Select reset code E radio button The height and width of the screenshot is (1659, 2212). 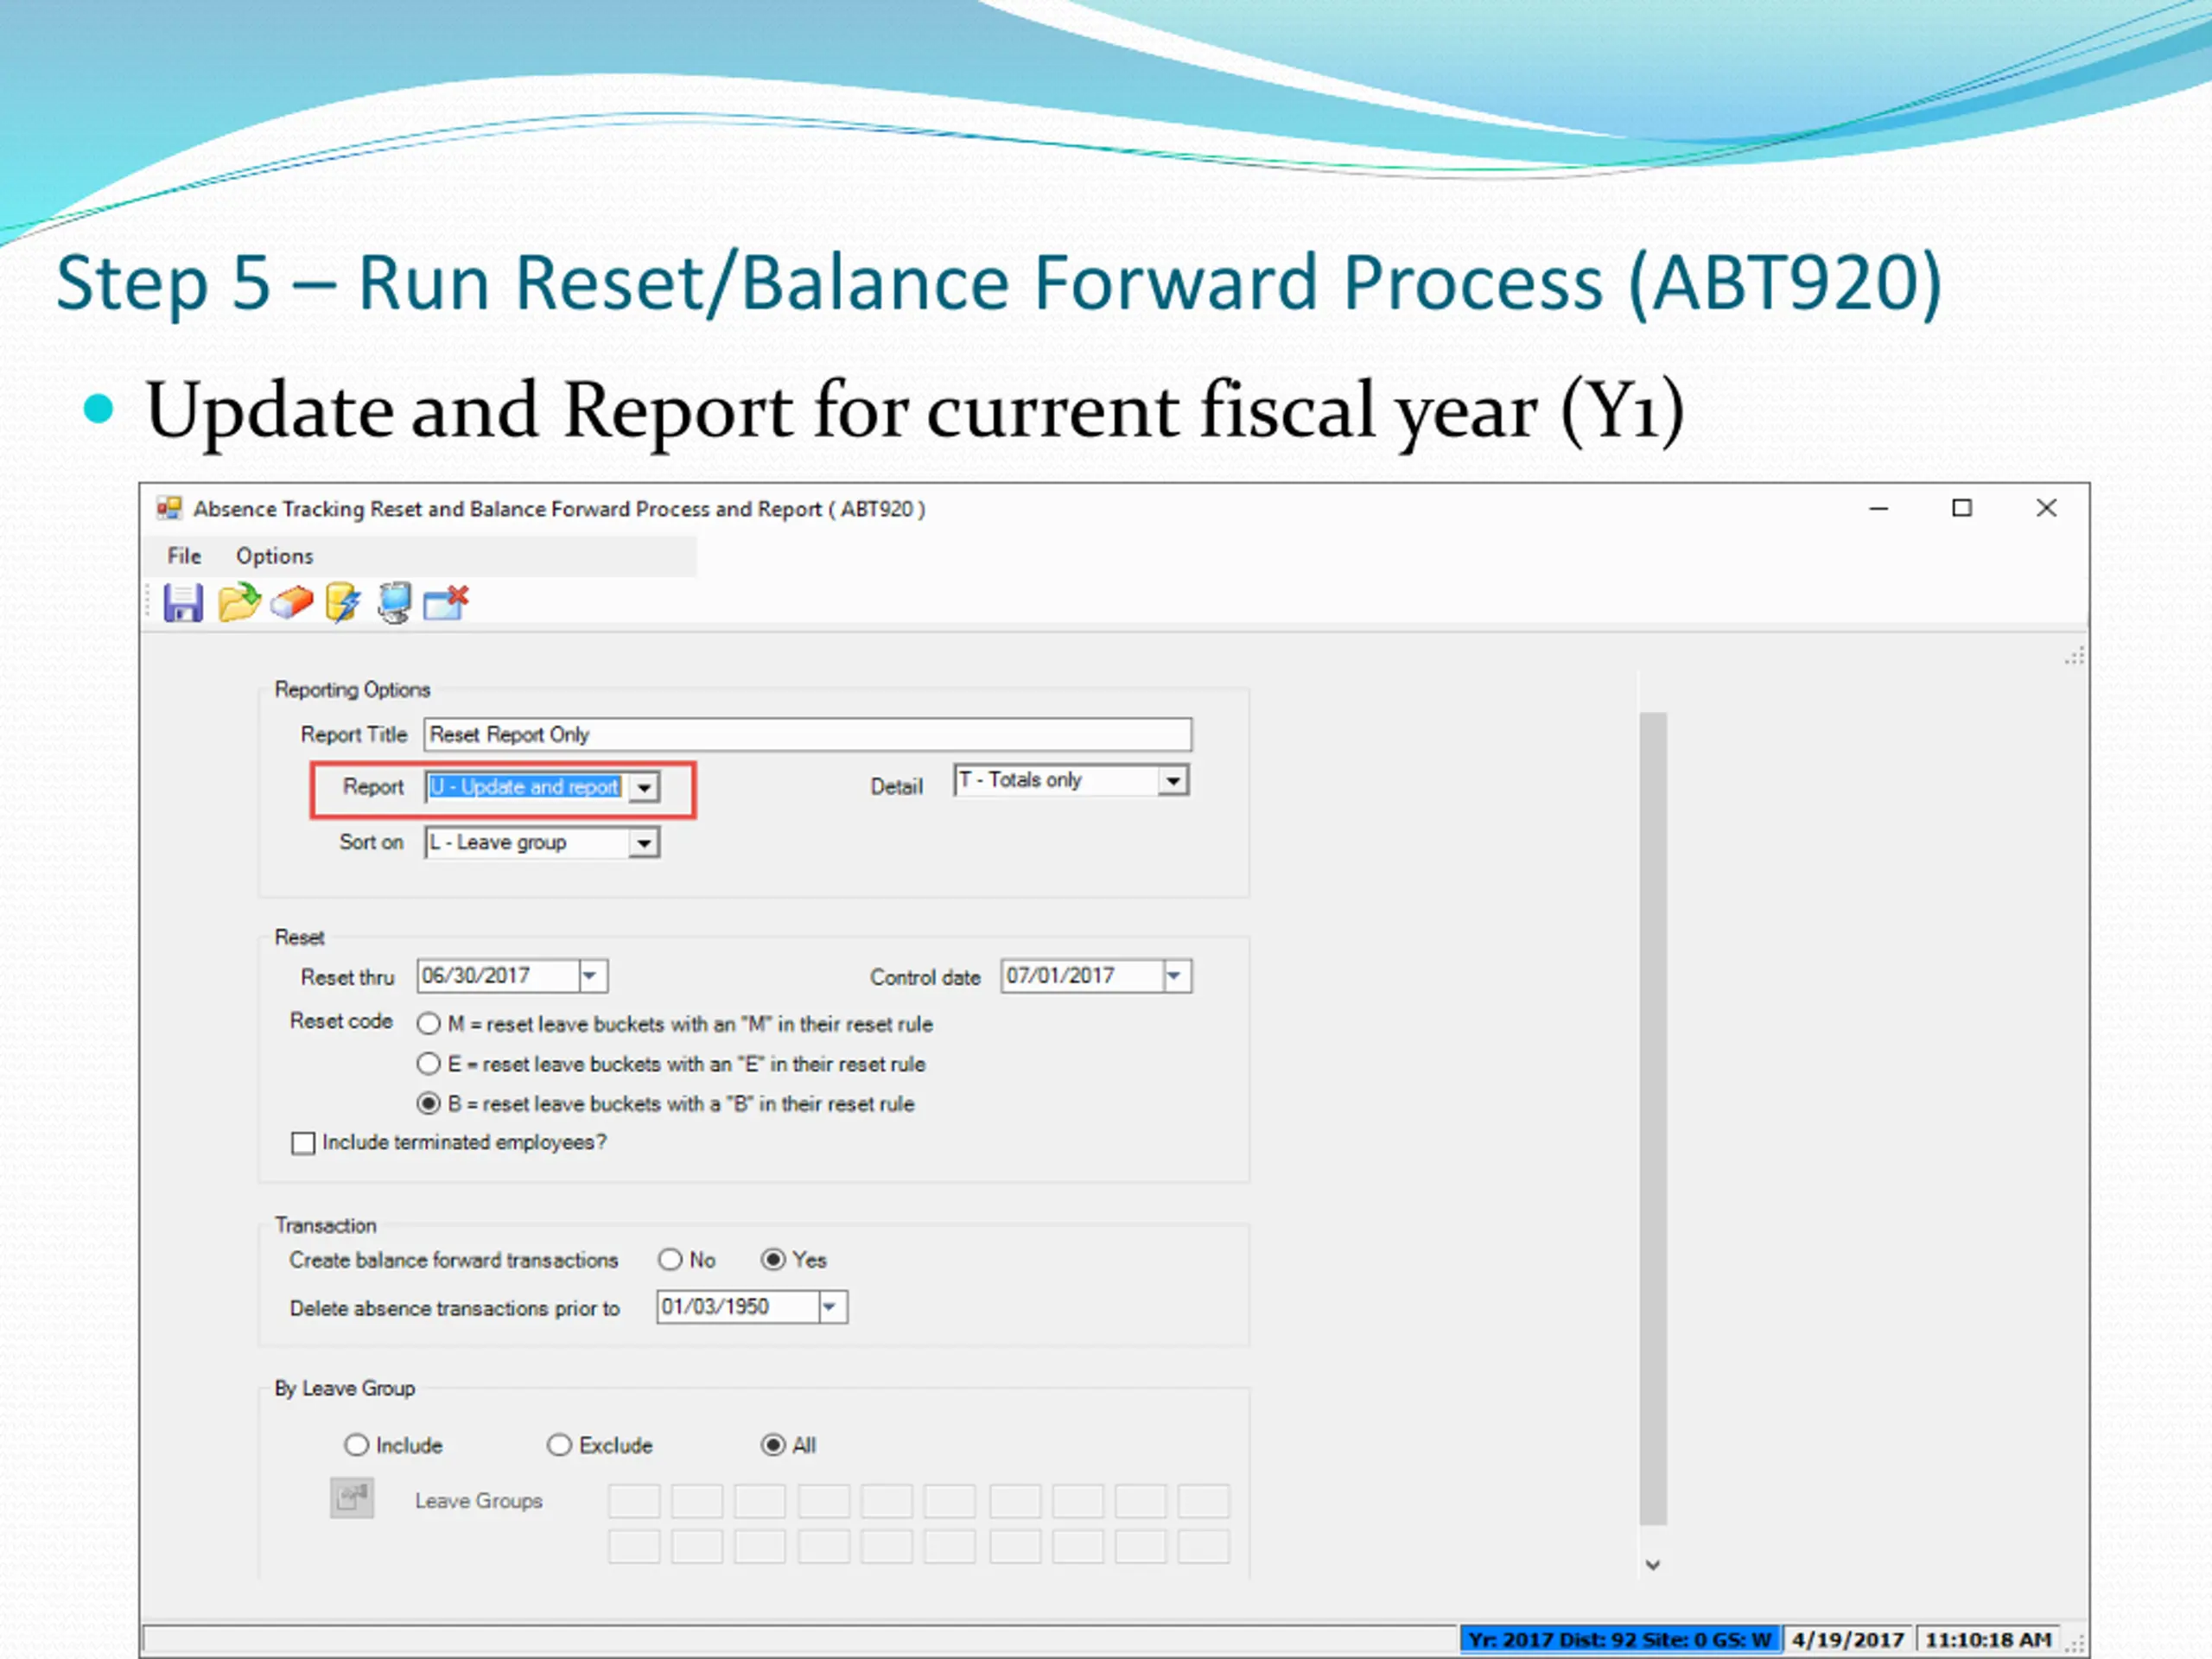[429, 1064]
